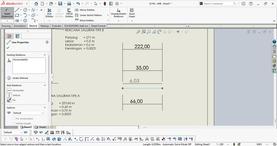Switch to SOLIDWORKS Add-Ins tab

(x=76, y=26)
